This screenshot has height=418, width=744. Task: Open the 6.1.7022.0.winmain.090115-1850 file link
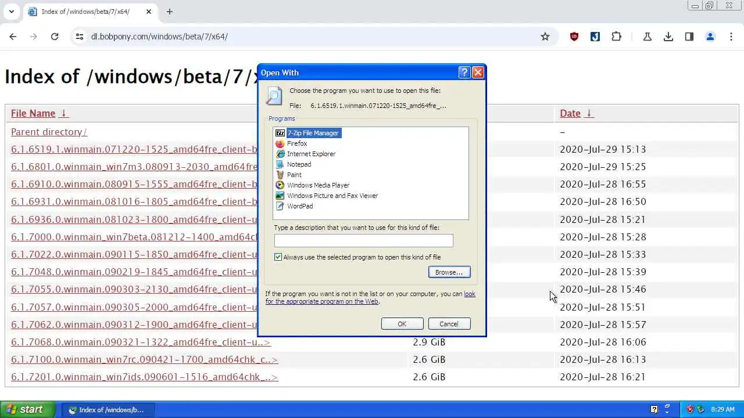134,254
